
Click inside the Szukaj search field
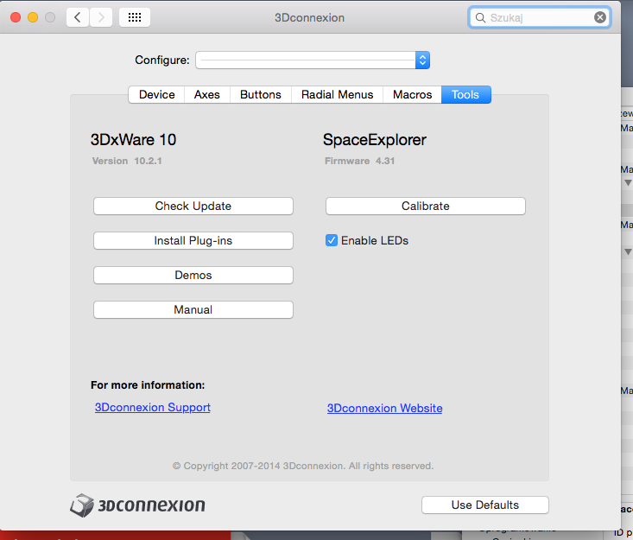pos(540,17)
